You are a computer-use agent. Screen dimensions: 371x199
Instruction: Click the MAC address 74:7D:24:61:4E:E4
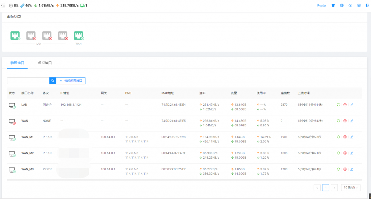174,105
